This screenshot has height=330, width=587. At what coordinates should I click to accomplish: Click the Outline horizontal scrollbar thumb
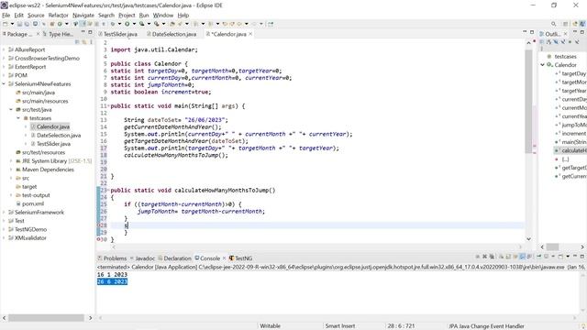[x=552, y=247]
